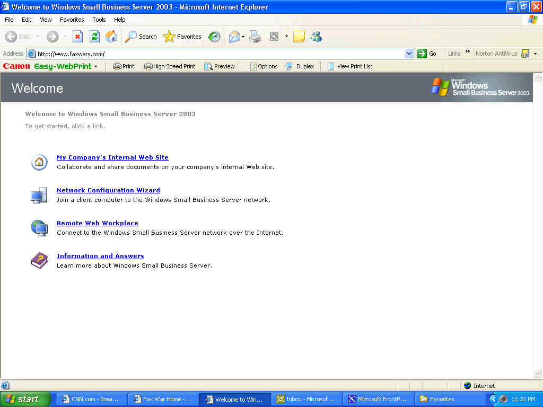Screen dimensions: 543x407
Task: Switch to Fax War Home taskbar window
Action: 163,399
